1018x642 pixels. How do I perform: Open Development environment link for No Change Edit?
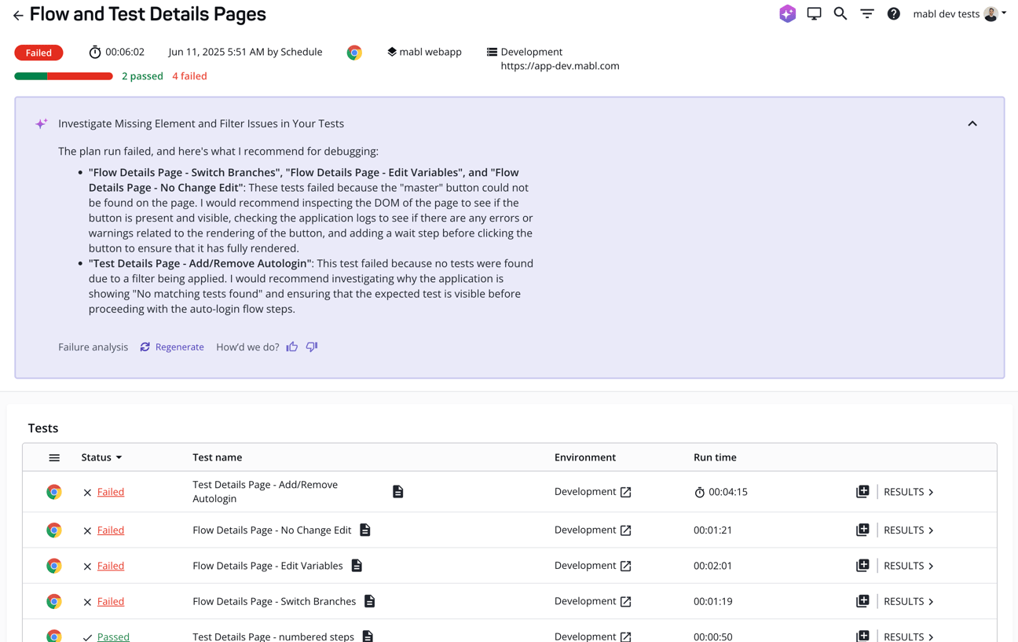[625, 530]
